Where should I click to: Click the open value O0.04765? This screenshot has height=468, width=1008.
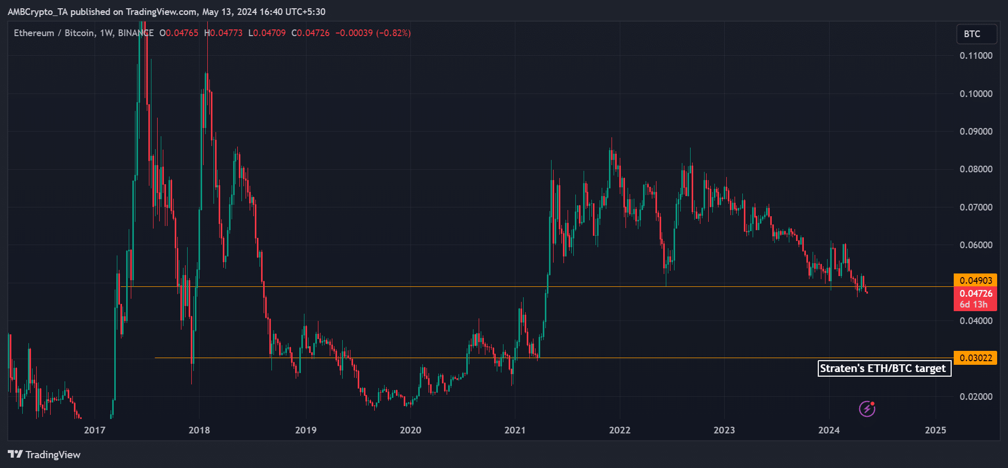(x=179, y=33)
